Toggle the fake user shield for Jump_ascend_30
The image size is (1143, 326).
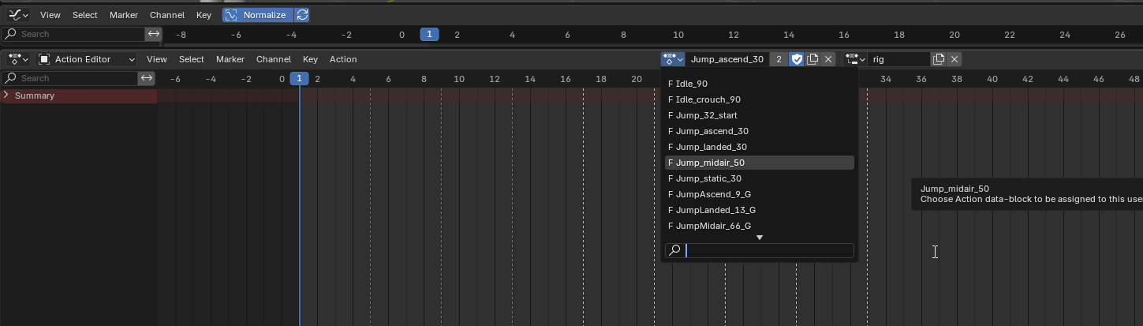[797, 59]
